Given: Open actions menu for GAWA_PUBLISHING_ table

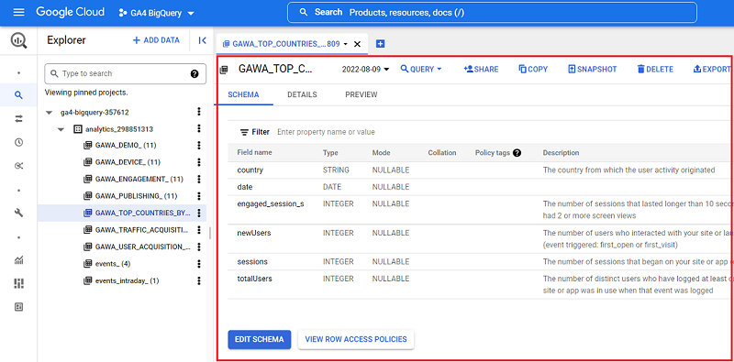Looking at the screenshot, I should point(199,196).
